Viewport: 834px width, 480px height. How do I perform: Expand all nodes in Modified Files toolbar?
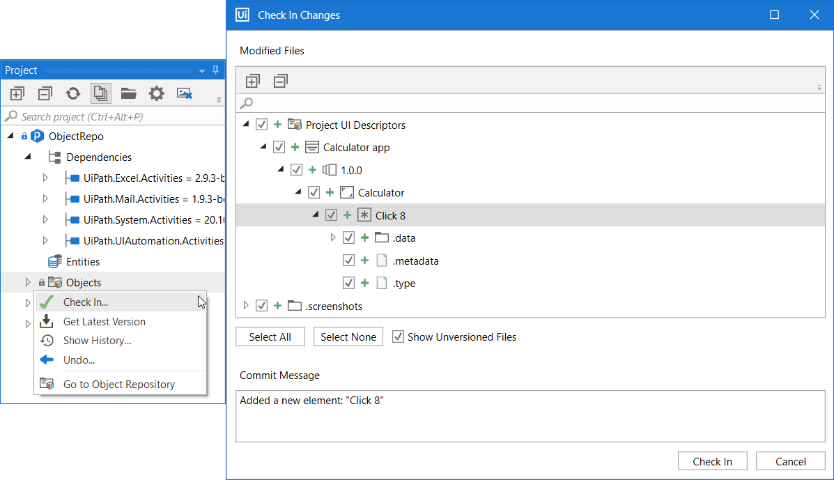(x=253, y=82)
